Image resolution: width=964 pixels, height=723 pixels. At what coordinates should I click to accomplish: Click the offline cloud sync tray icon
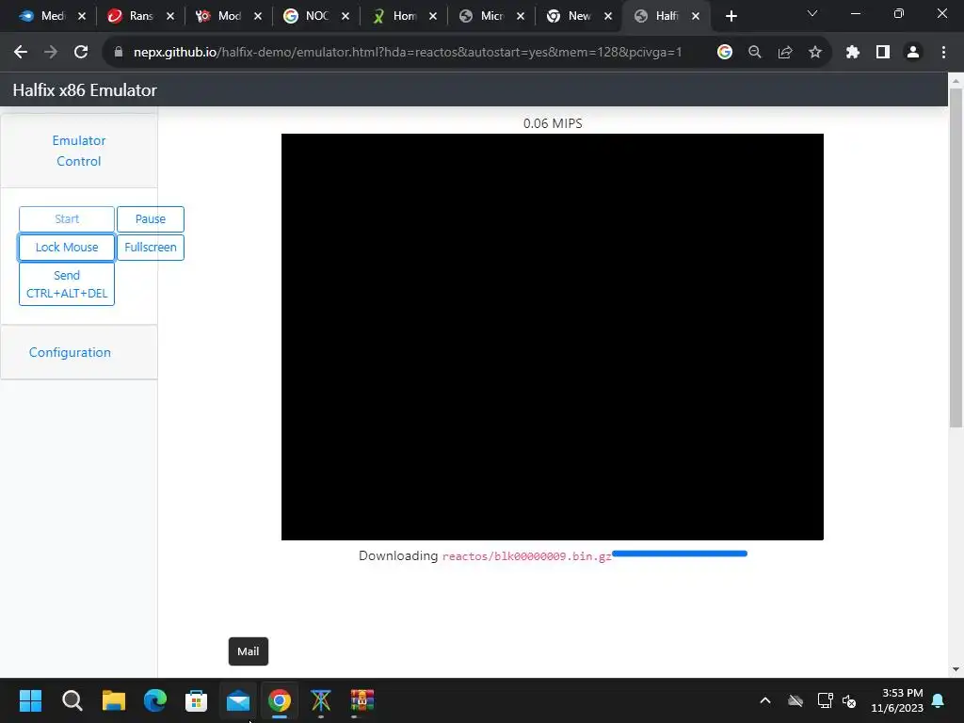[x=795, y=700]
